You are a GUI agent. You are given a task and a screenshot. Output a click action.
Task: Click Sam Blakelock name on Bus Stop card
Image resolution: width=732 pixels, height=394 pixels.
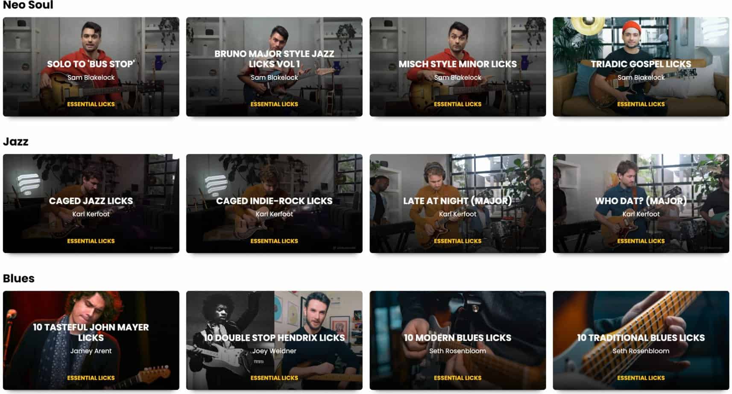(91, 78)
